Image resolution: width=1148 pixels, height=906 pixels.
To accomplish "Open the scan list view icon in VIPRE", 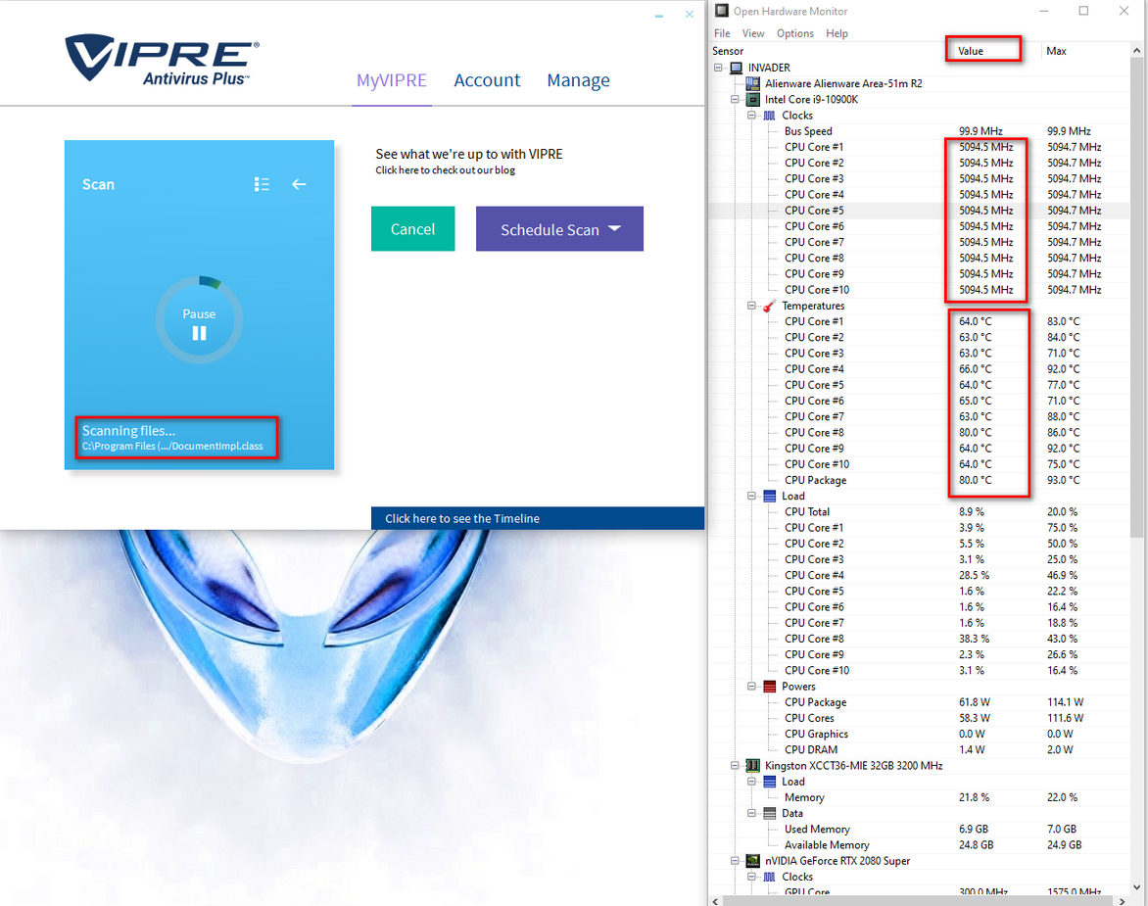I will coord(262,184).
